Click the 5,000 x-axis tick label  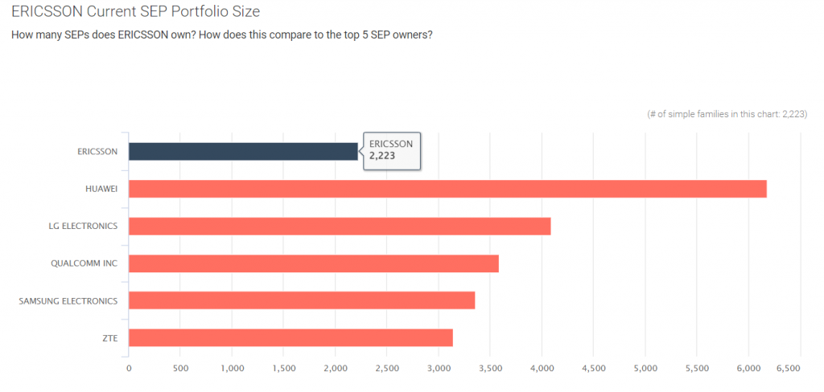(645, 368)
